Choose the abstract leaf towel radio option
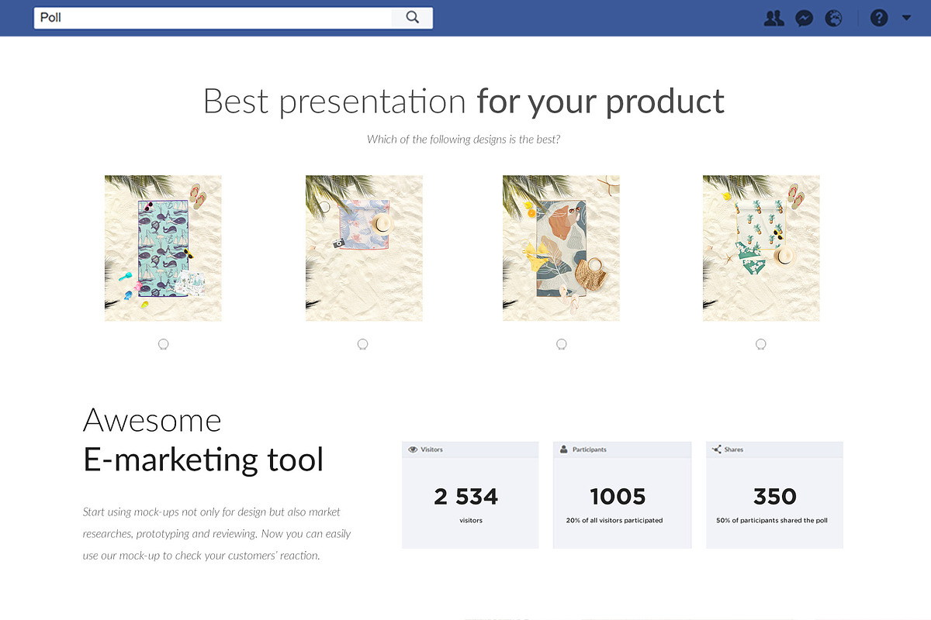The image size is (931, 620). click(562, 344)
